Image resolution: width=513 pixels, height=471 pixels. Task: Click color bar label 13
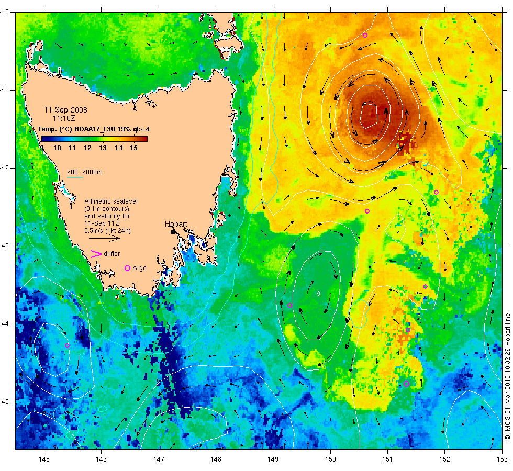click(x=103, y=148)
